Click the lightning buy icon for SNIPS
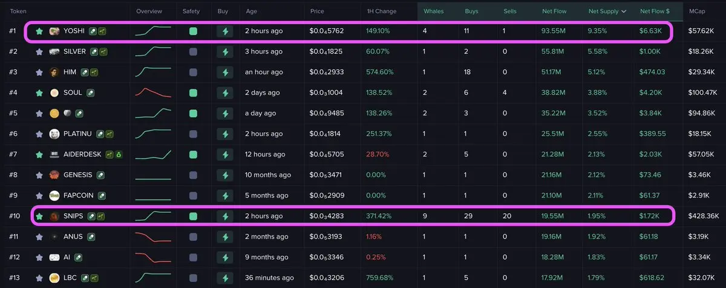 pos(226,216)
